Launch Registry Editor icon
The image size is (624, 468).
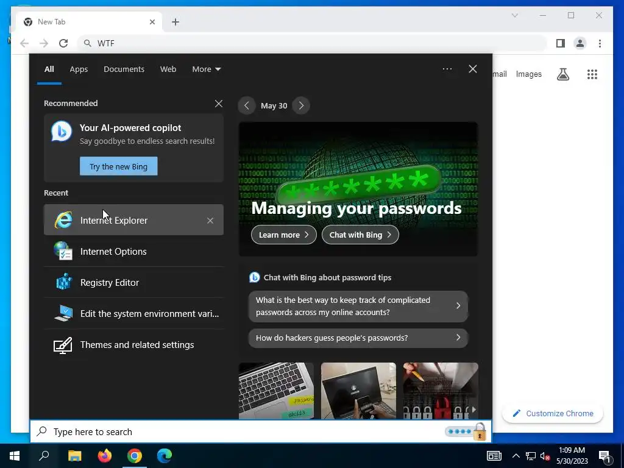coord(63,282)
